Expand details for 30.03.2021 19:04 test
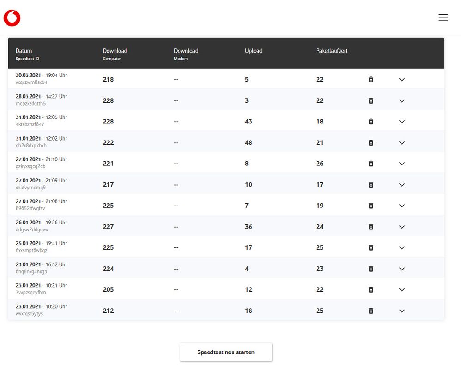Image resolution: width=461 pixels, height=370 pixels. (x=402, y=80)
